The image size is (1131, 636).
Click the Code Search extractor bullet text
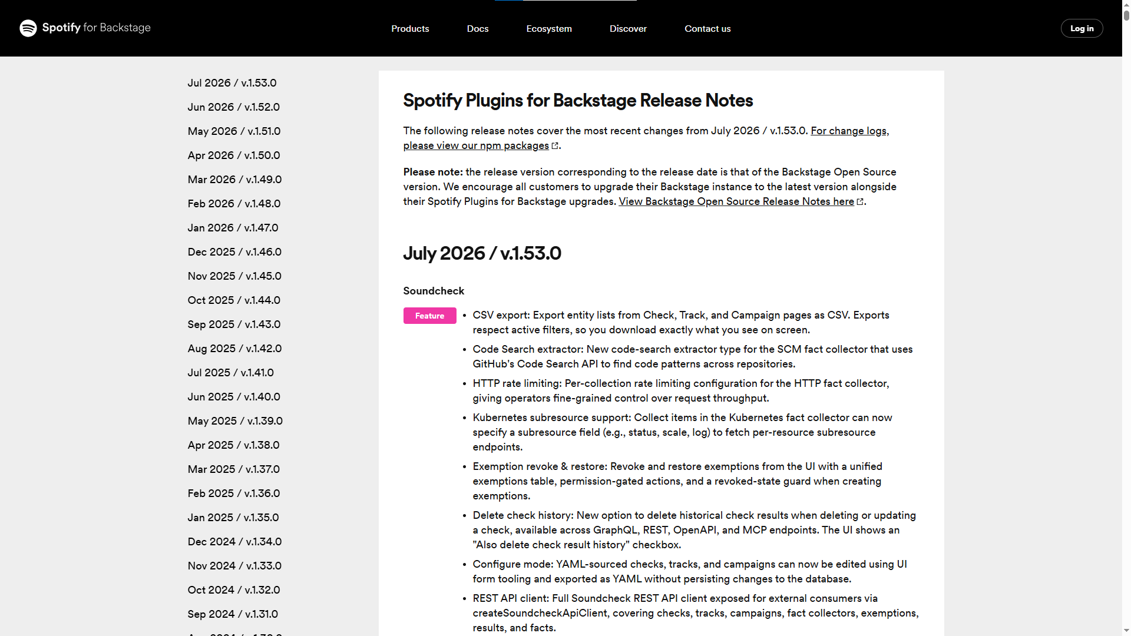693,357
